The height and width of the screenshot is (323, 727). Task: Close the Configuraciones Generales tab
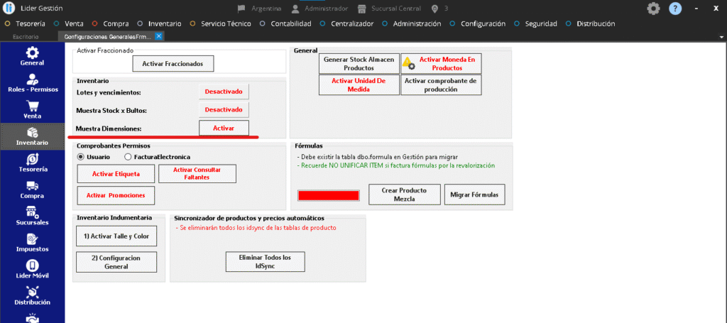point(159,35)
